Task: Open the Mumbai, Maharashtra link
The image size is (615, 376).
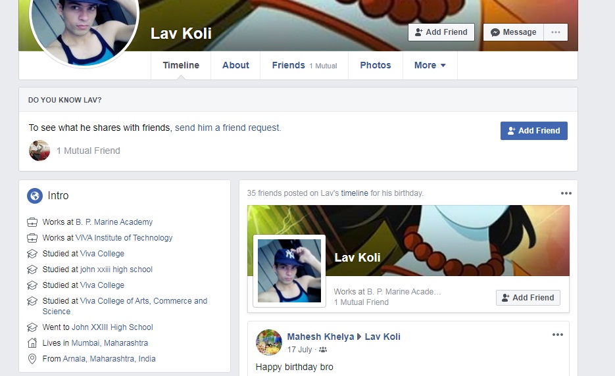Action: tap(109, 343)
